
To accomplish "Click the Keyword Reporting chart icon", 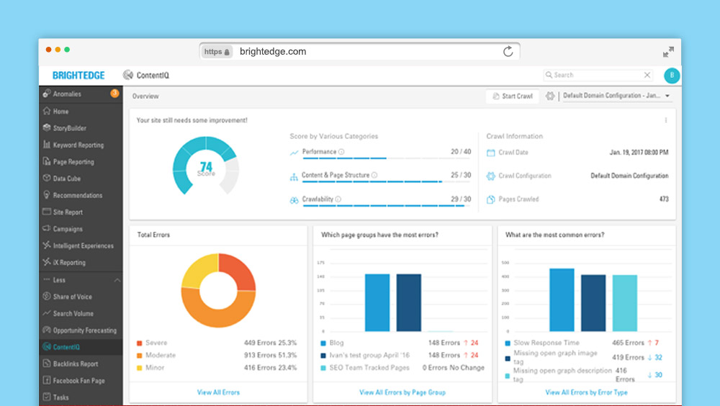I will 46,144.
